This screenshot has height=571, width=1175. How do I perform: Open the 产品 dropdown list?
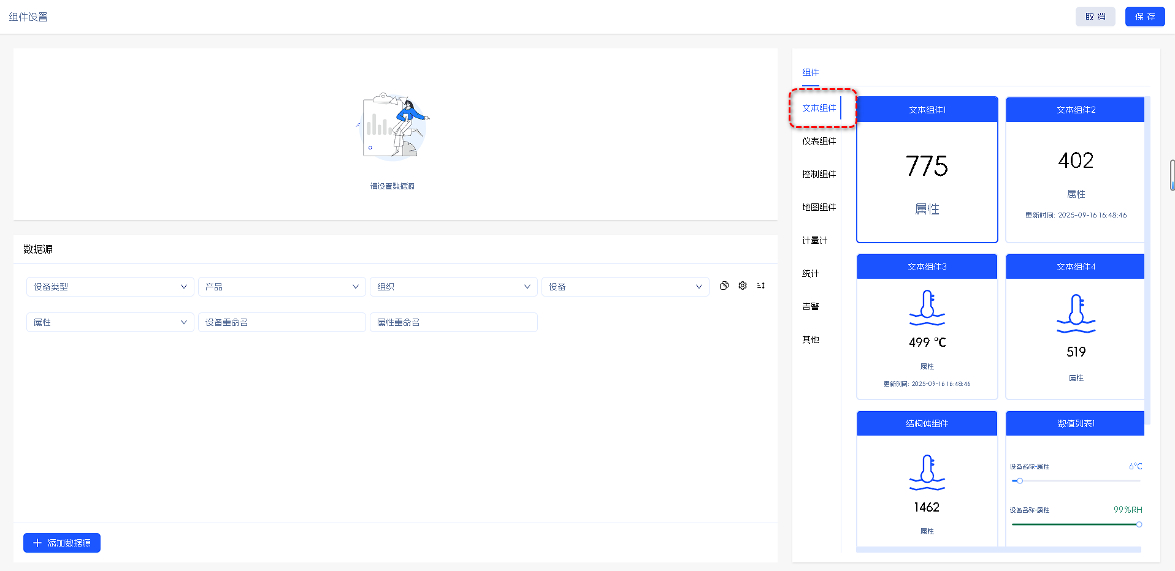coord(282,287)
